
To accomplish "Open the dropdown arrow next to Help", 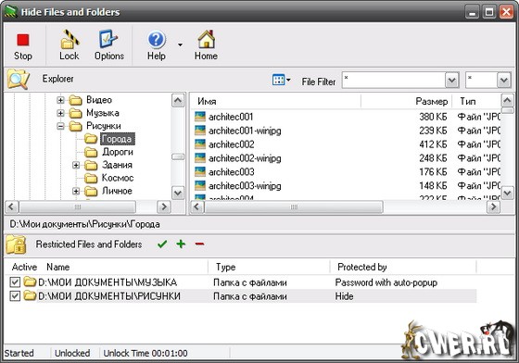I will pyautogui.click(x=180, y=44).
